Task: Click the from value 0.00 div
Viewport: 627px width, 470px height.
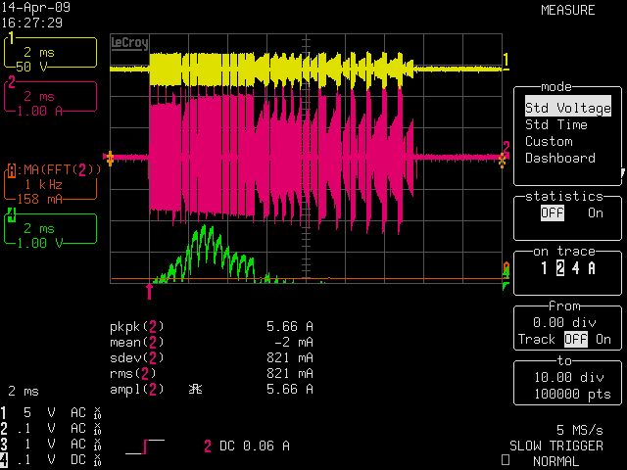Action: [x=564, y=322]
